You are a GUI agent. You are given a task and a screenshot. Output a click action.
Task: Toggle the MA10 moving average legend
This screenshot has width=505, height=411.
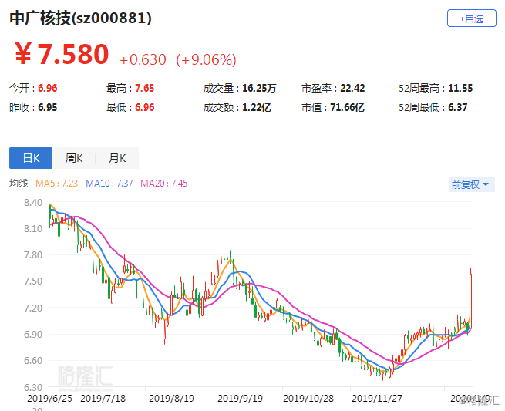click(x=109, y=184)
